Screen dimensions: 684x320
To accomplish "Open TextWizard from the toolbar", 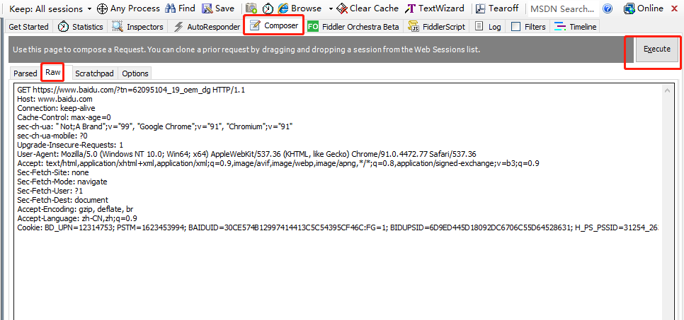I will tap(435, 8).
